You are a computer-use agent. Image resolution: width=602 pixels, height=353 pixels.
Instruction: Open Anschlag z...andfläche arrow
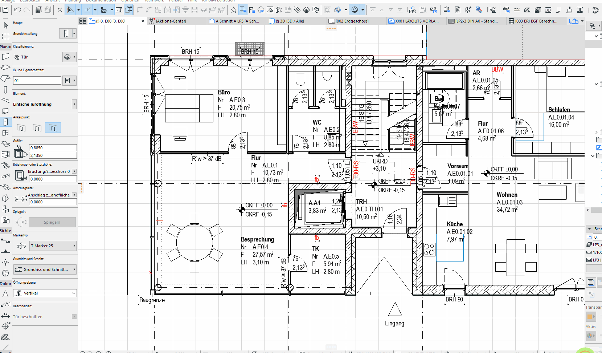point(74,195)
